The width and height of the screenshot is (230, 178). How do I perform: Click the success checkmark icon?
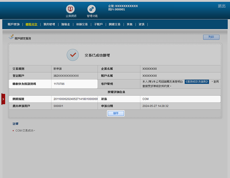tap(73, 55)
